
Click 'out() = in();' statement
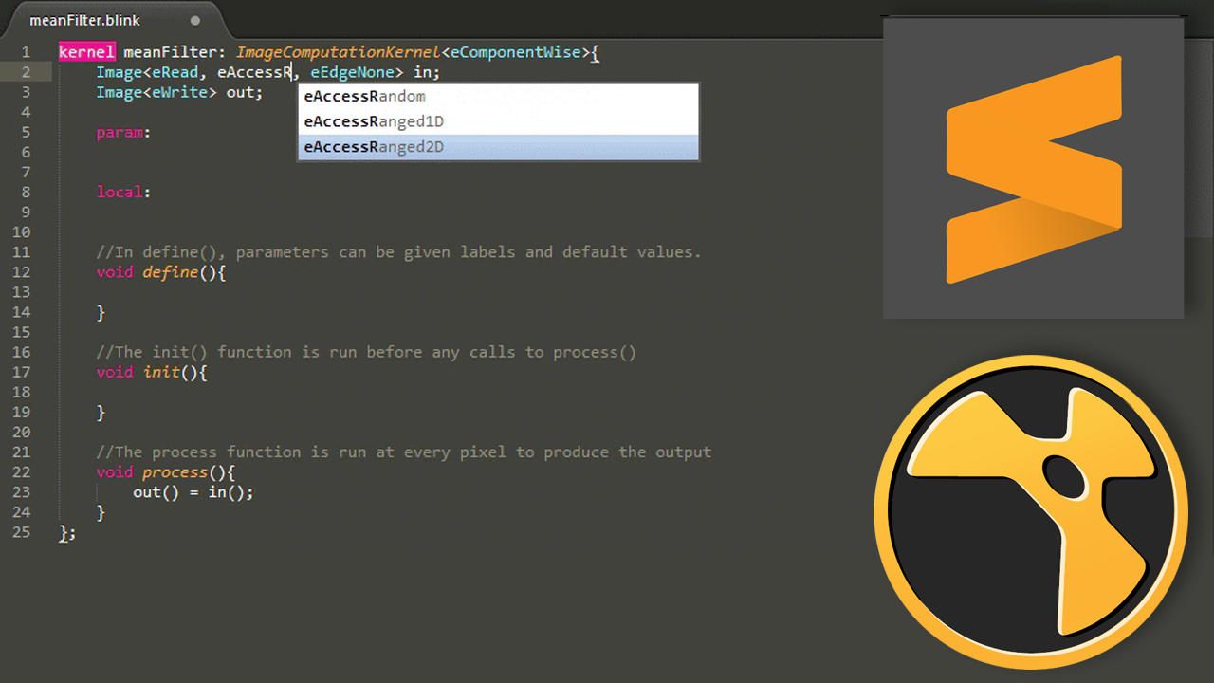[193, 492]
